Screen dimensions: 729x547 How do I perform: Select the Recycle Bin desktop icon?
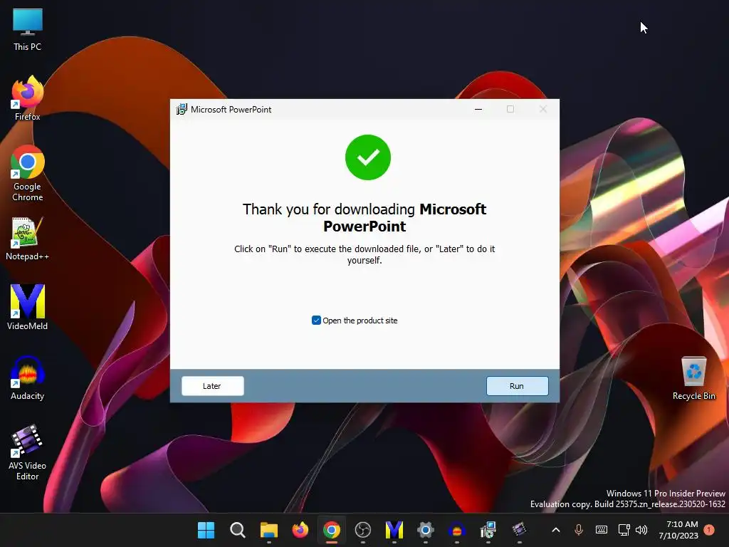(x=693, y=378)
